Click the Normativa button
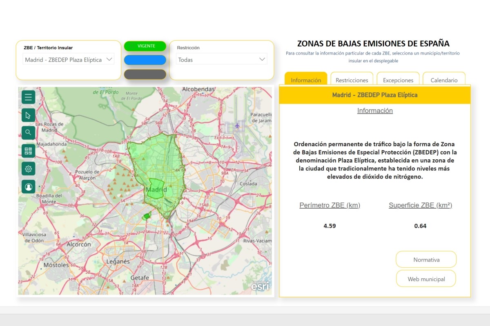 pyautogui.click(x=426, y=260)
